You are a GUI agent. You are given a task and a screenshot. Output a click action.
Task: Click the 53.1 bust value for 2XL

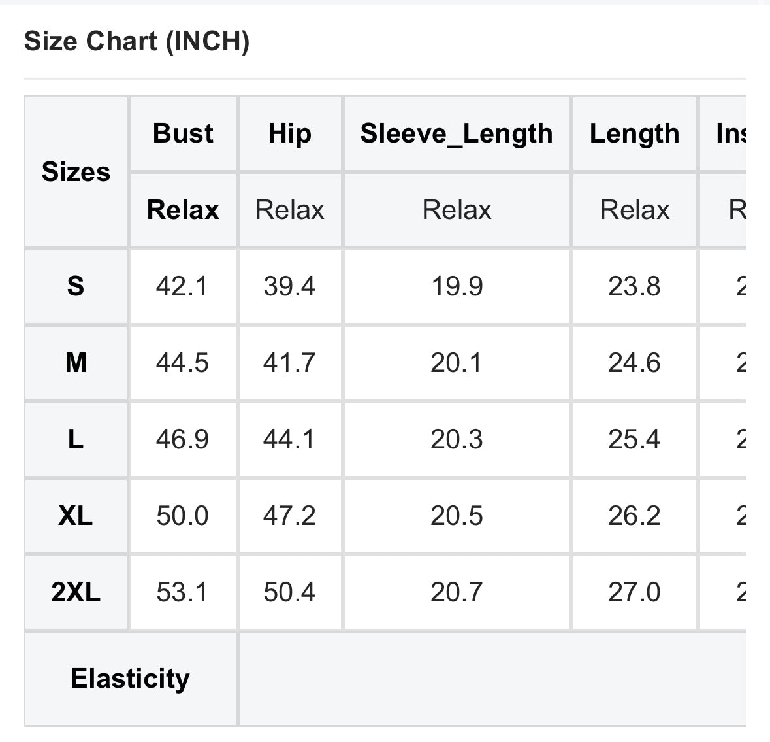click(182, 592)
